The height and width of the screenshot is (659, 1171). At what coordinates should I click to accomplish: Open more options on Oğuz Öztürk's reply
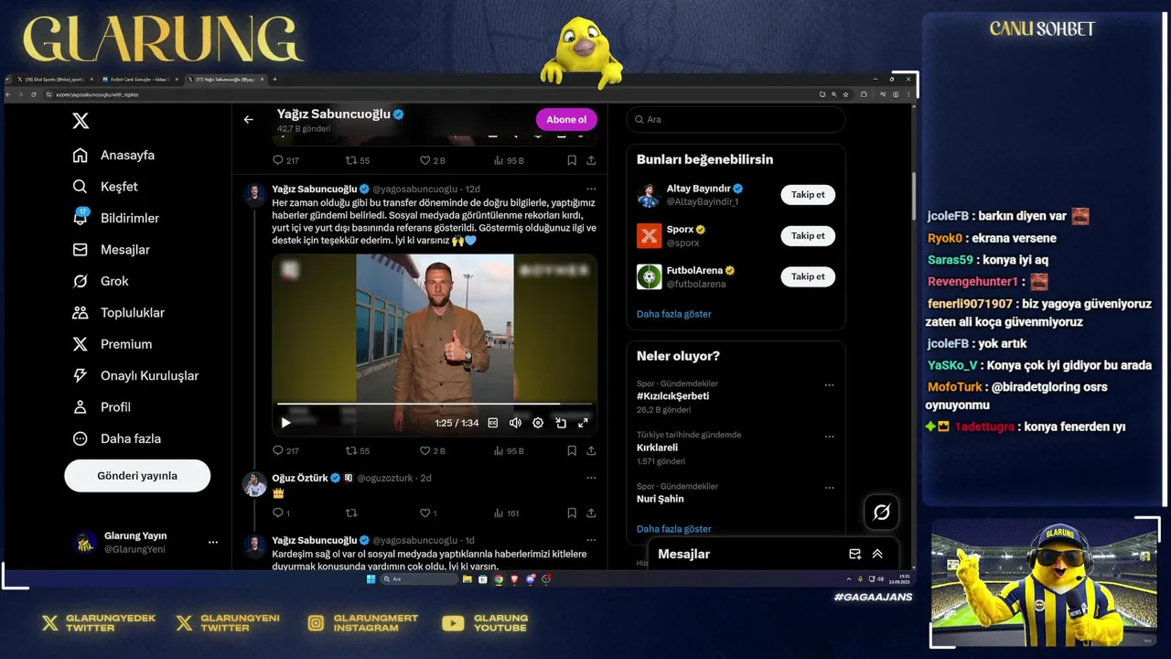[x=591, y=478]
